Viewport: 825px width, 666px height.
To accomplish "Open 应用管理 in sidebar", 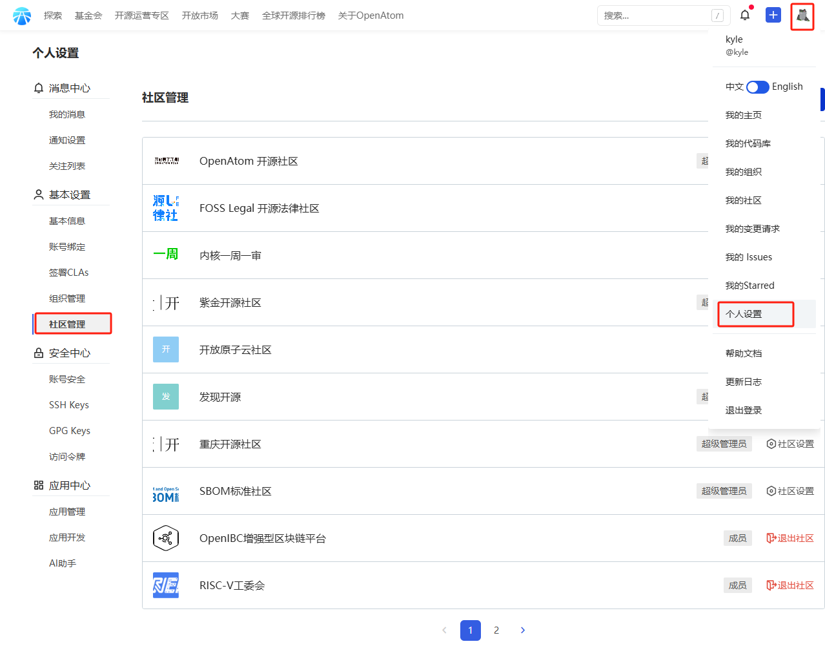I will [x=67, y=512].
